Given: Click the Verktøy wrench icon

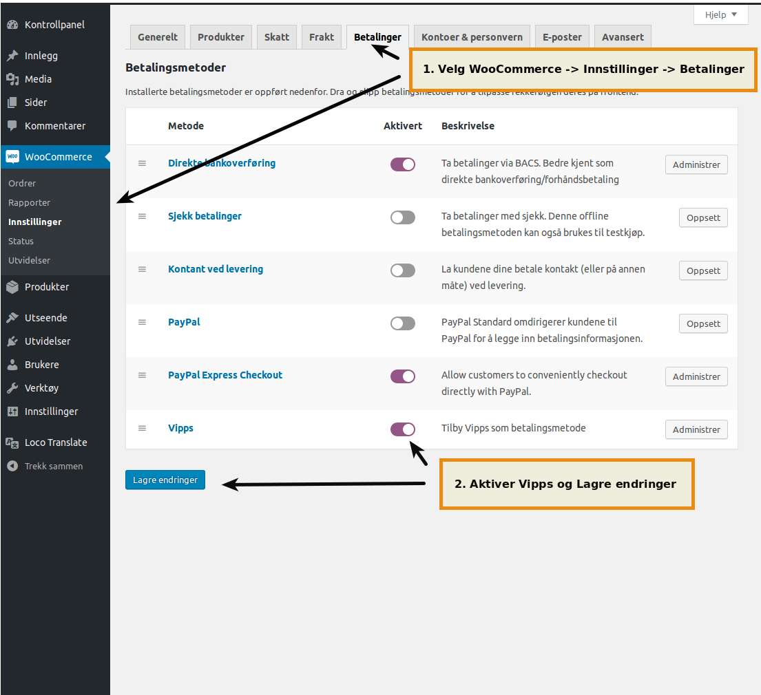Looking at the screenshot, I should click(x=12, y=388).
